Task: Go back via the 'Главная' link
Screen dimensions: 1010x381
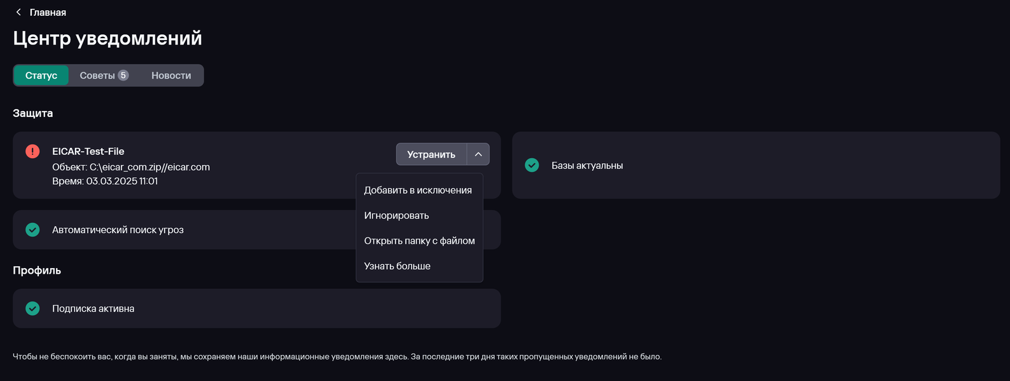Action: pyautogui.click(x=48, y=13)
